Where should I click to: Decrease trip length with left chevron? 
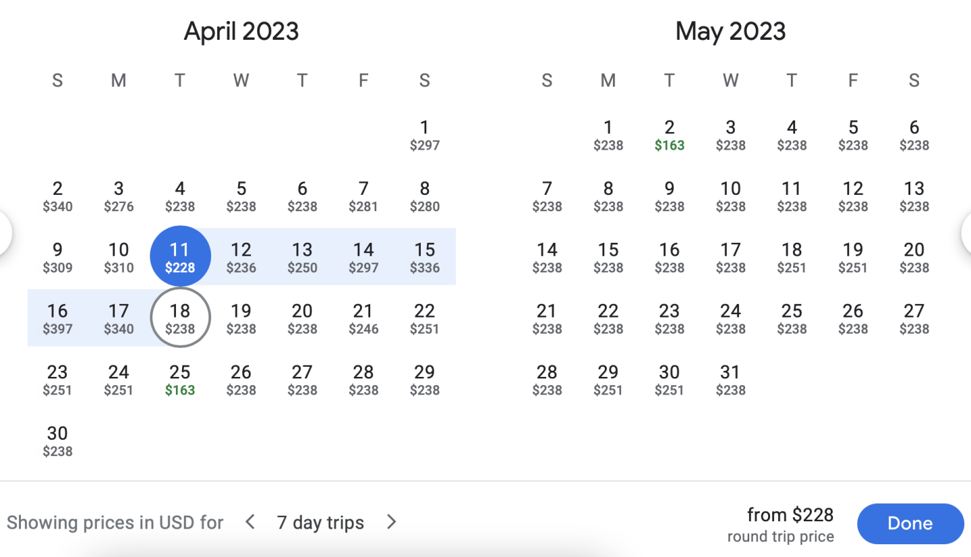tap(250, 522)
